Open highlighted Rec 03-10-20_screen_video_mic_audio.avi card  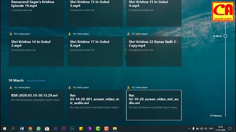coord(154,105)
